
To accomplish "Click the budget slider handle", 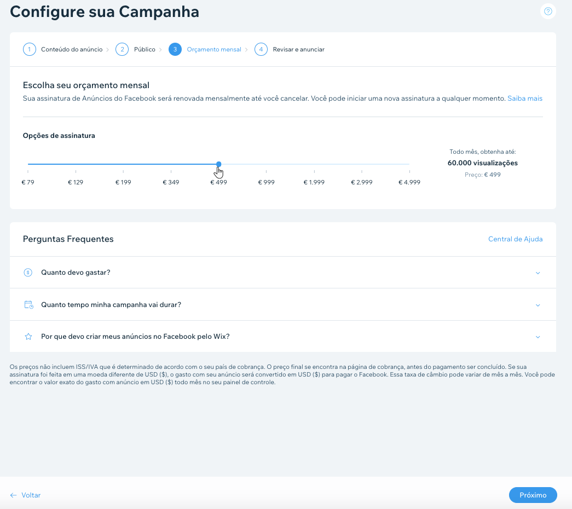I will coord(218,164).
